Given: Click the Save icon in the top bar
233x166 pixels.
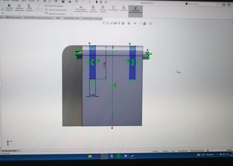Looking at the screenshot, I should click(x=63, y=1).
